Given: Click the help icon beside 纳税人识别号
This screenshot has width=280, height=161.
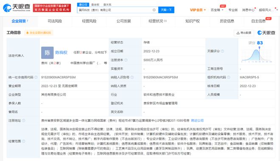Looking at the screenshot, I should 132,77.
